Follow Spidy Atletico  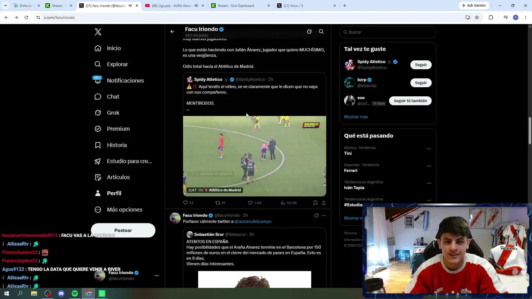421,65
